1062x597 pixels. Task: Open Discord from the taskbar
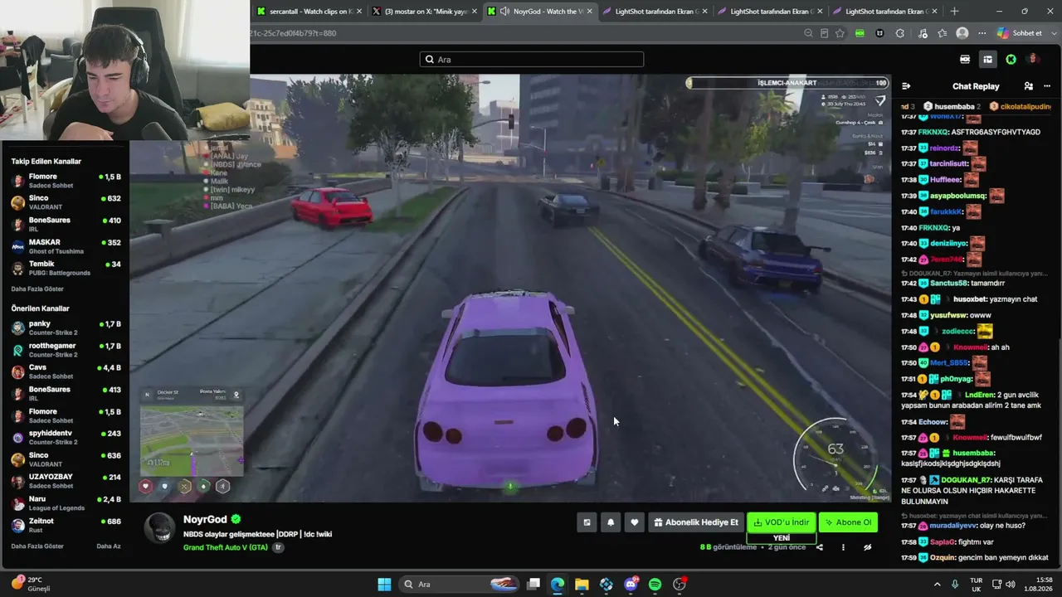[631, 585]
